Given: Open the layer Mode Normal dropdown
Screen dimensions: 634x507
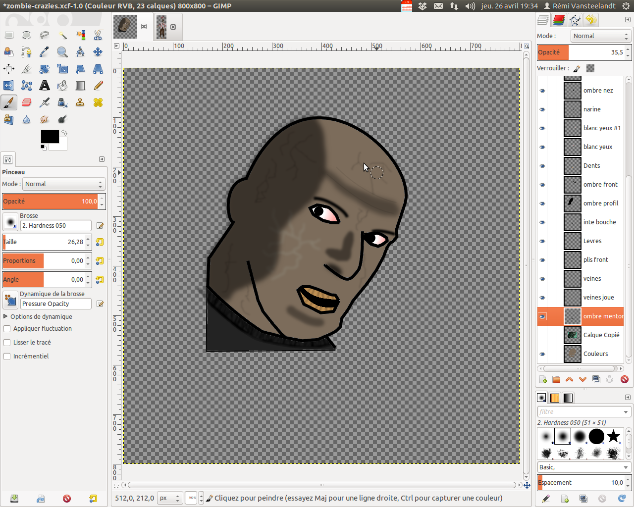Looking at the screenshot, I should point(600,36).
